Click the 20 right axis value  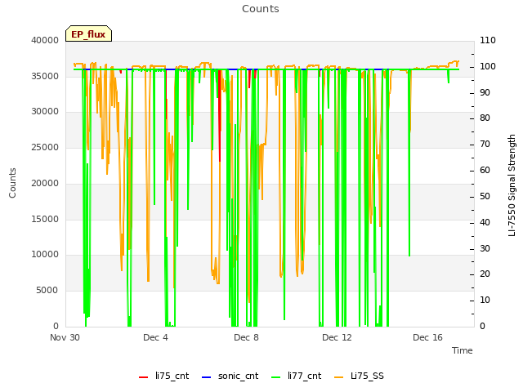pyautogui.click(x=485, y=274)
